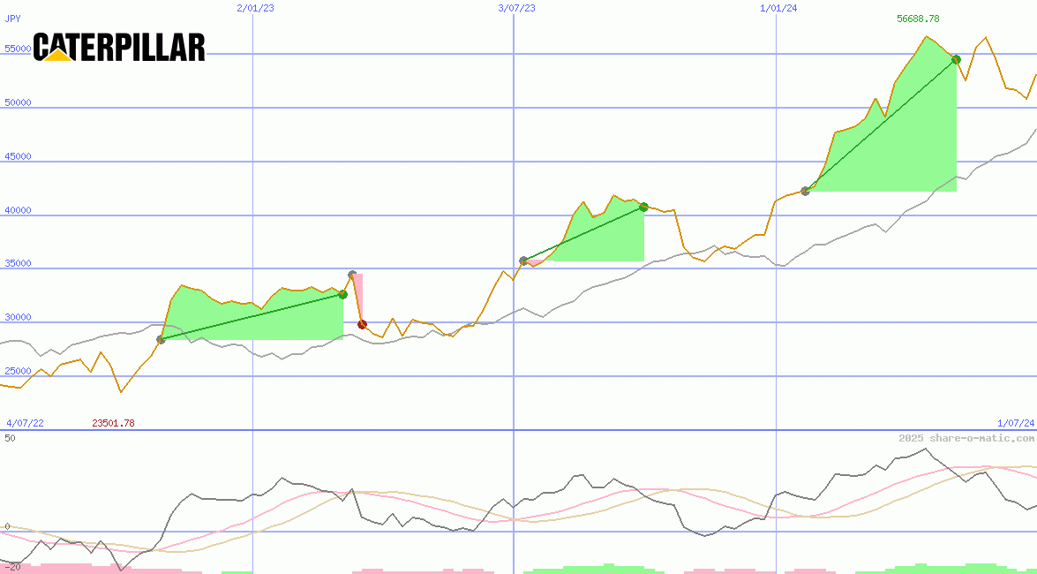
Task: Click the 35000 price axis label
Action: click(18, 263)
